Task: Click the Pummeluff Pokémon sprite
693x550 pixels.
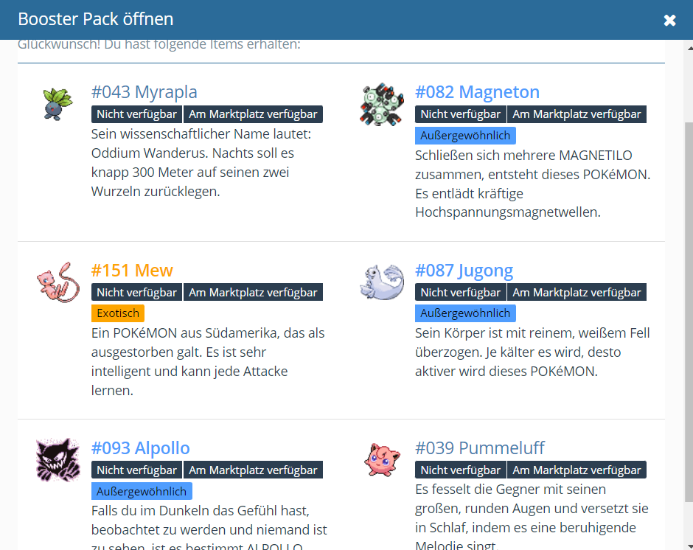Action: click(383, 459)
